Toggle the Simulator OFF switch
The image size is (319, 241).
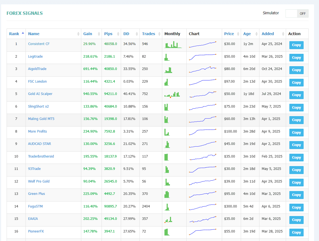(x=297, y=13)
